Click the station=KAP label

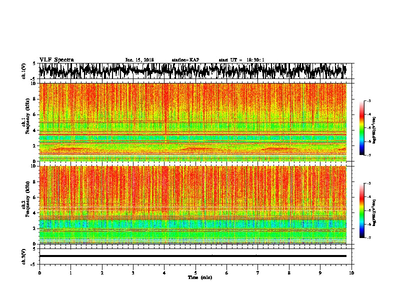(185, 60)
